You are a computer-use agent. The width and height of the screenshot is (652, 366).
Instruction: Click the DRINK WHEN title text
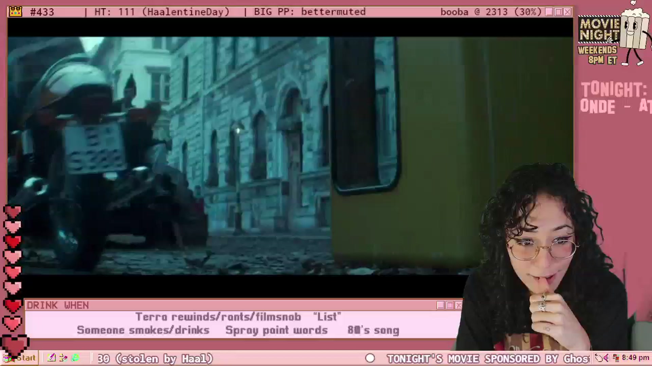(58, 305)
